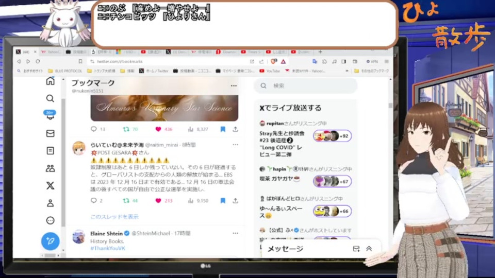Viewport: 495px width, 278px height.
Task: Share the Amoura image post
Action: pos(235,129)
